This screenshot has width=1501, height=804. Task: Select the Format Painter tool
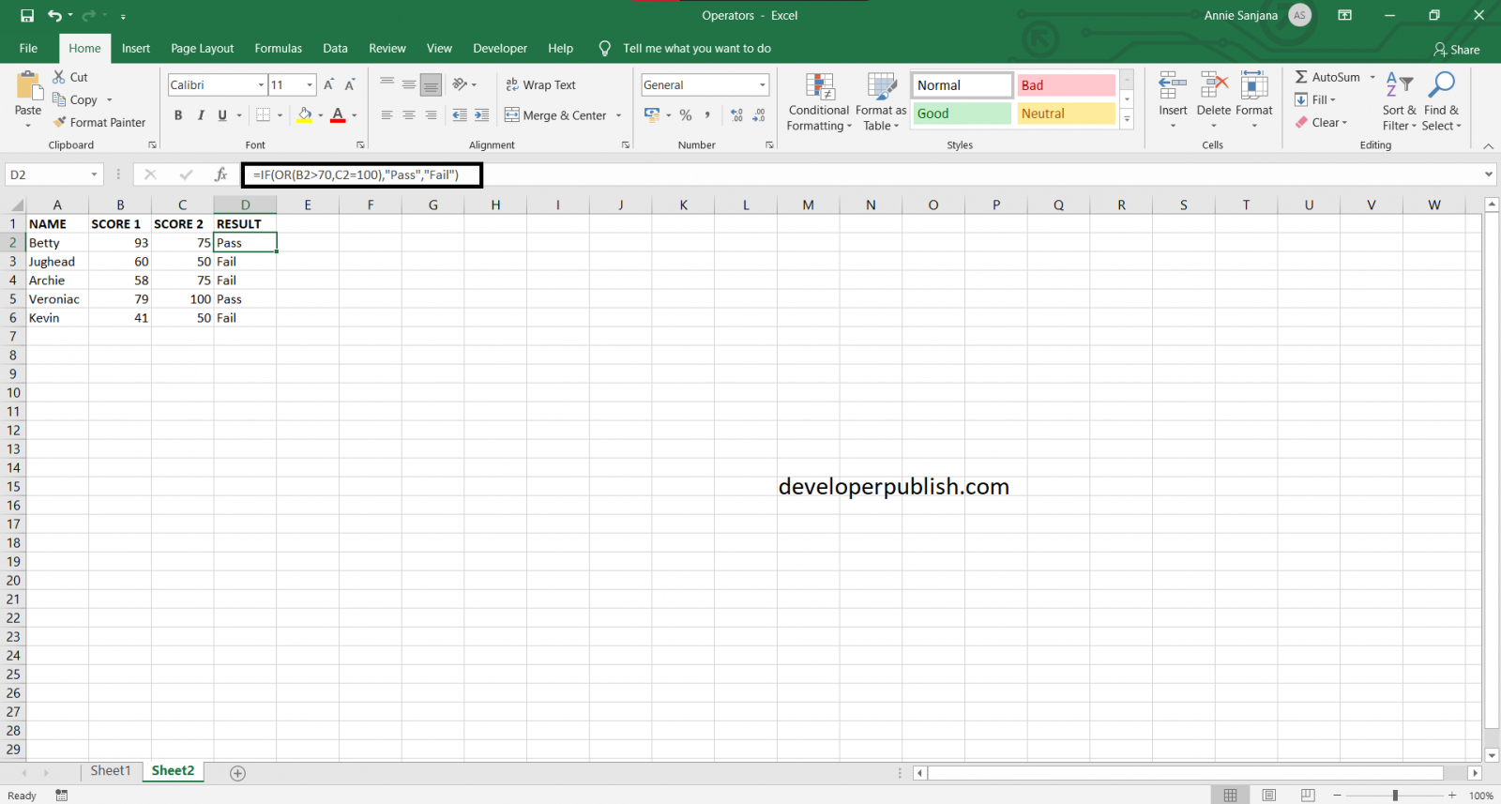[99, 122]
